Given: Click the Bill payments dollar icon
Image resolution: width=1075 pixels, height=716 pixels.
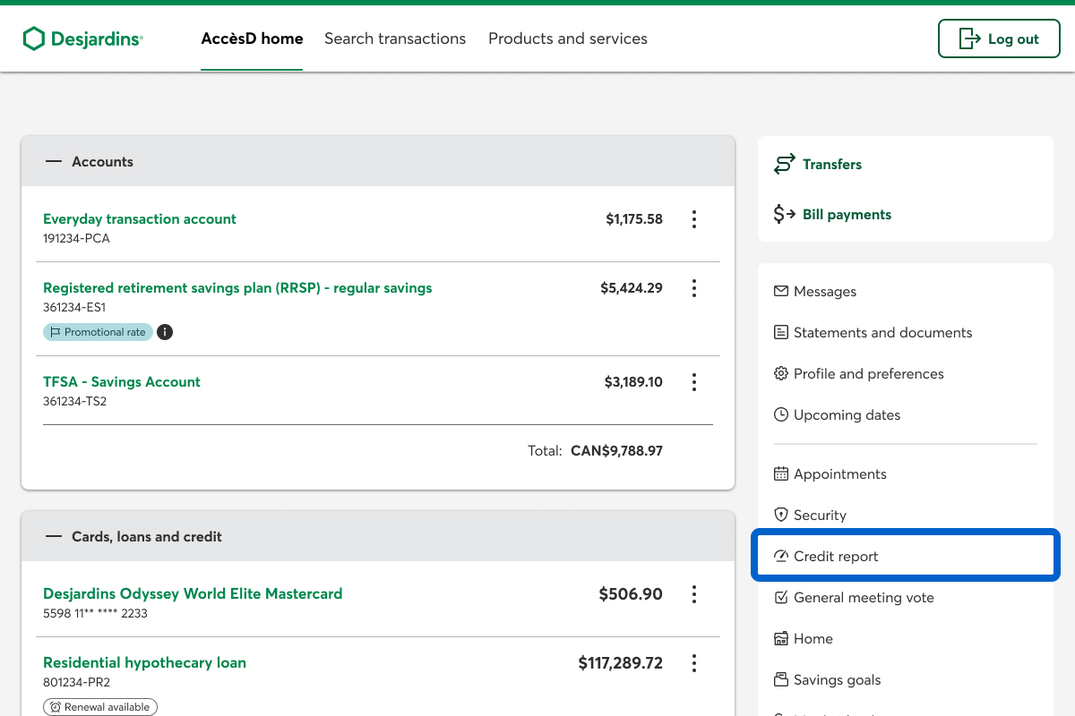Looking at the screenshot, I should (785, 215).
